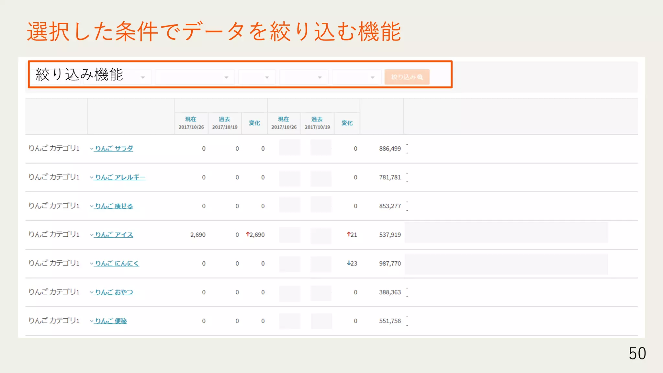Image resolution: width=663 pixels, height=373 pixels.
Task: Click the faded 絞り込み filter button
Action: click(407, 77)
